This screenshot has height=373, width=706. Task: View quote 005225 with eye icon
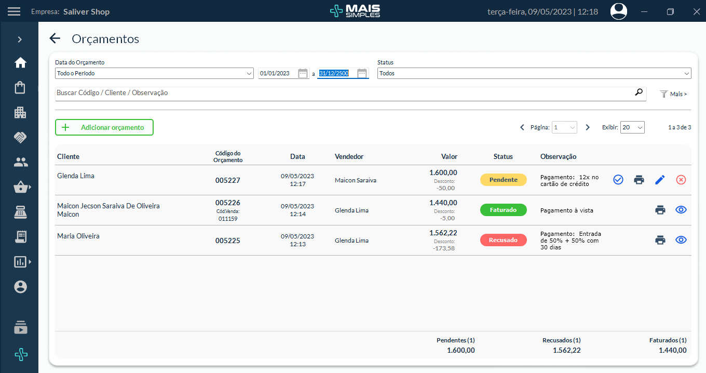point(681,240)
